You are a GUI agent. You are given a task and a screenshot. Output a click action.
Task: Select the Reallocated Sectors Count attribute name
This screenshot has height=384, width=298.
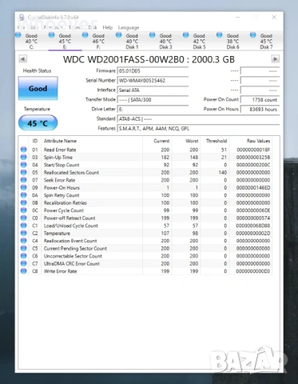(x=71, y=172)
